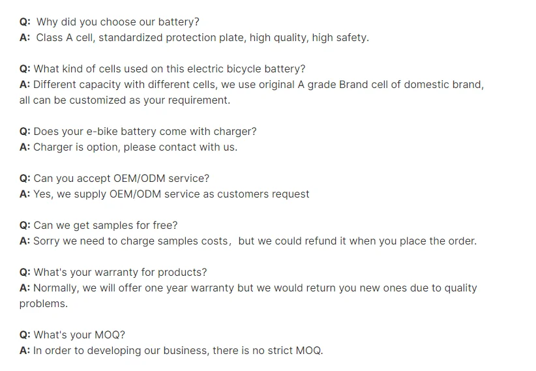Click the word 'problems.' below the warranty answer
Image resolution: width=536 pixels, height=371 pixels.
coord(43,304)
